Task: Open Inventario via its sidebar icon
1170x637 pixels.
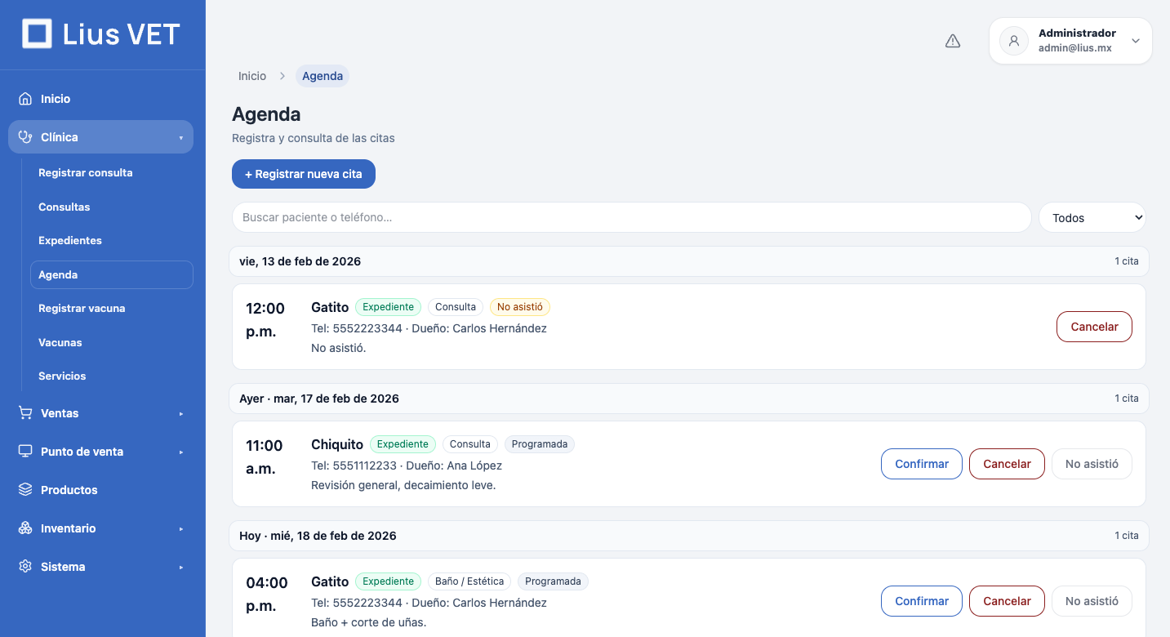Action: (25, 528)
